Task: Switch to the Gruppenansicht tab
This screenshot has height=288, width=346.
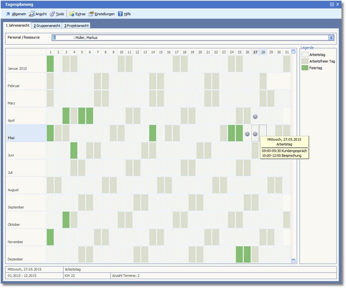Action: click(x=46, y=25)
